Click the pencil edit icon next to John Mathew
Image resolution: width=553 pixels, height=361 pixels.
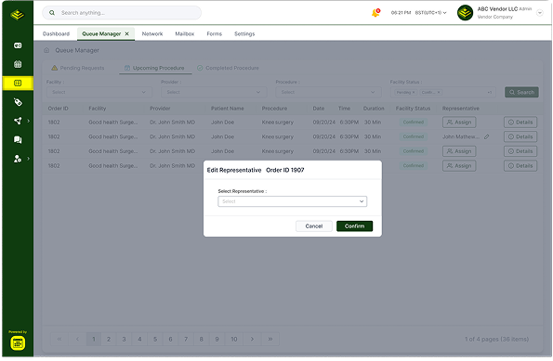click(487, 136)
